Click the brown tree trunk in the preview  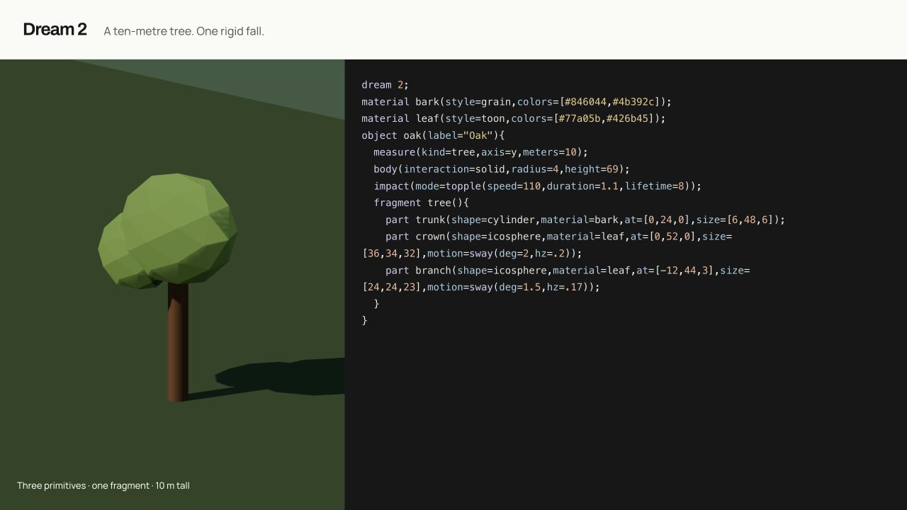178,342
